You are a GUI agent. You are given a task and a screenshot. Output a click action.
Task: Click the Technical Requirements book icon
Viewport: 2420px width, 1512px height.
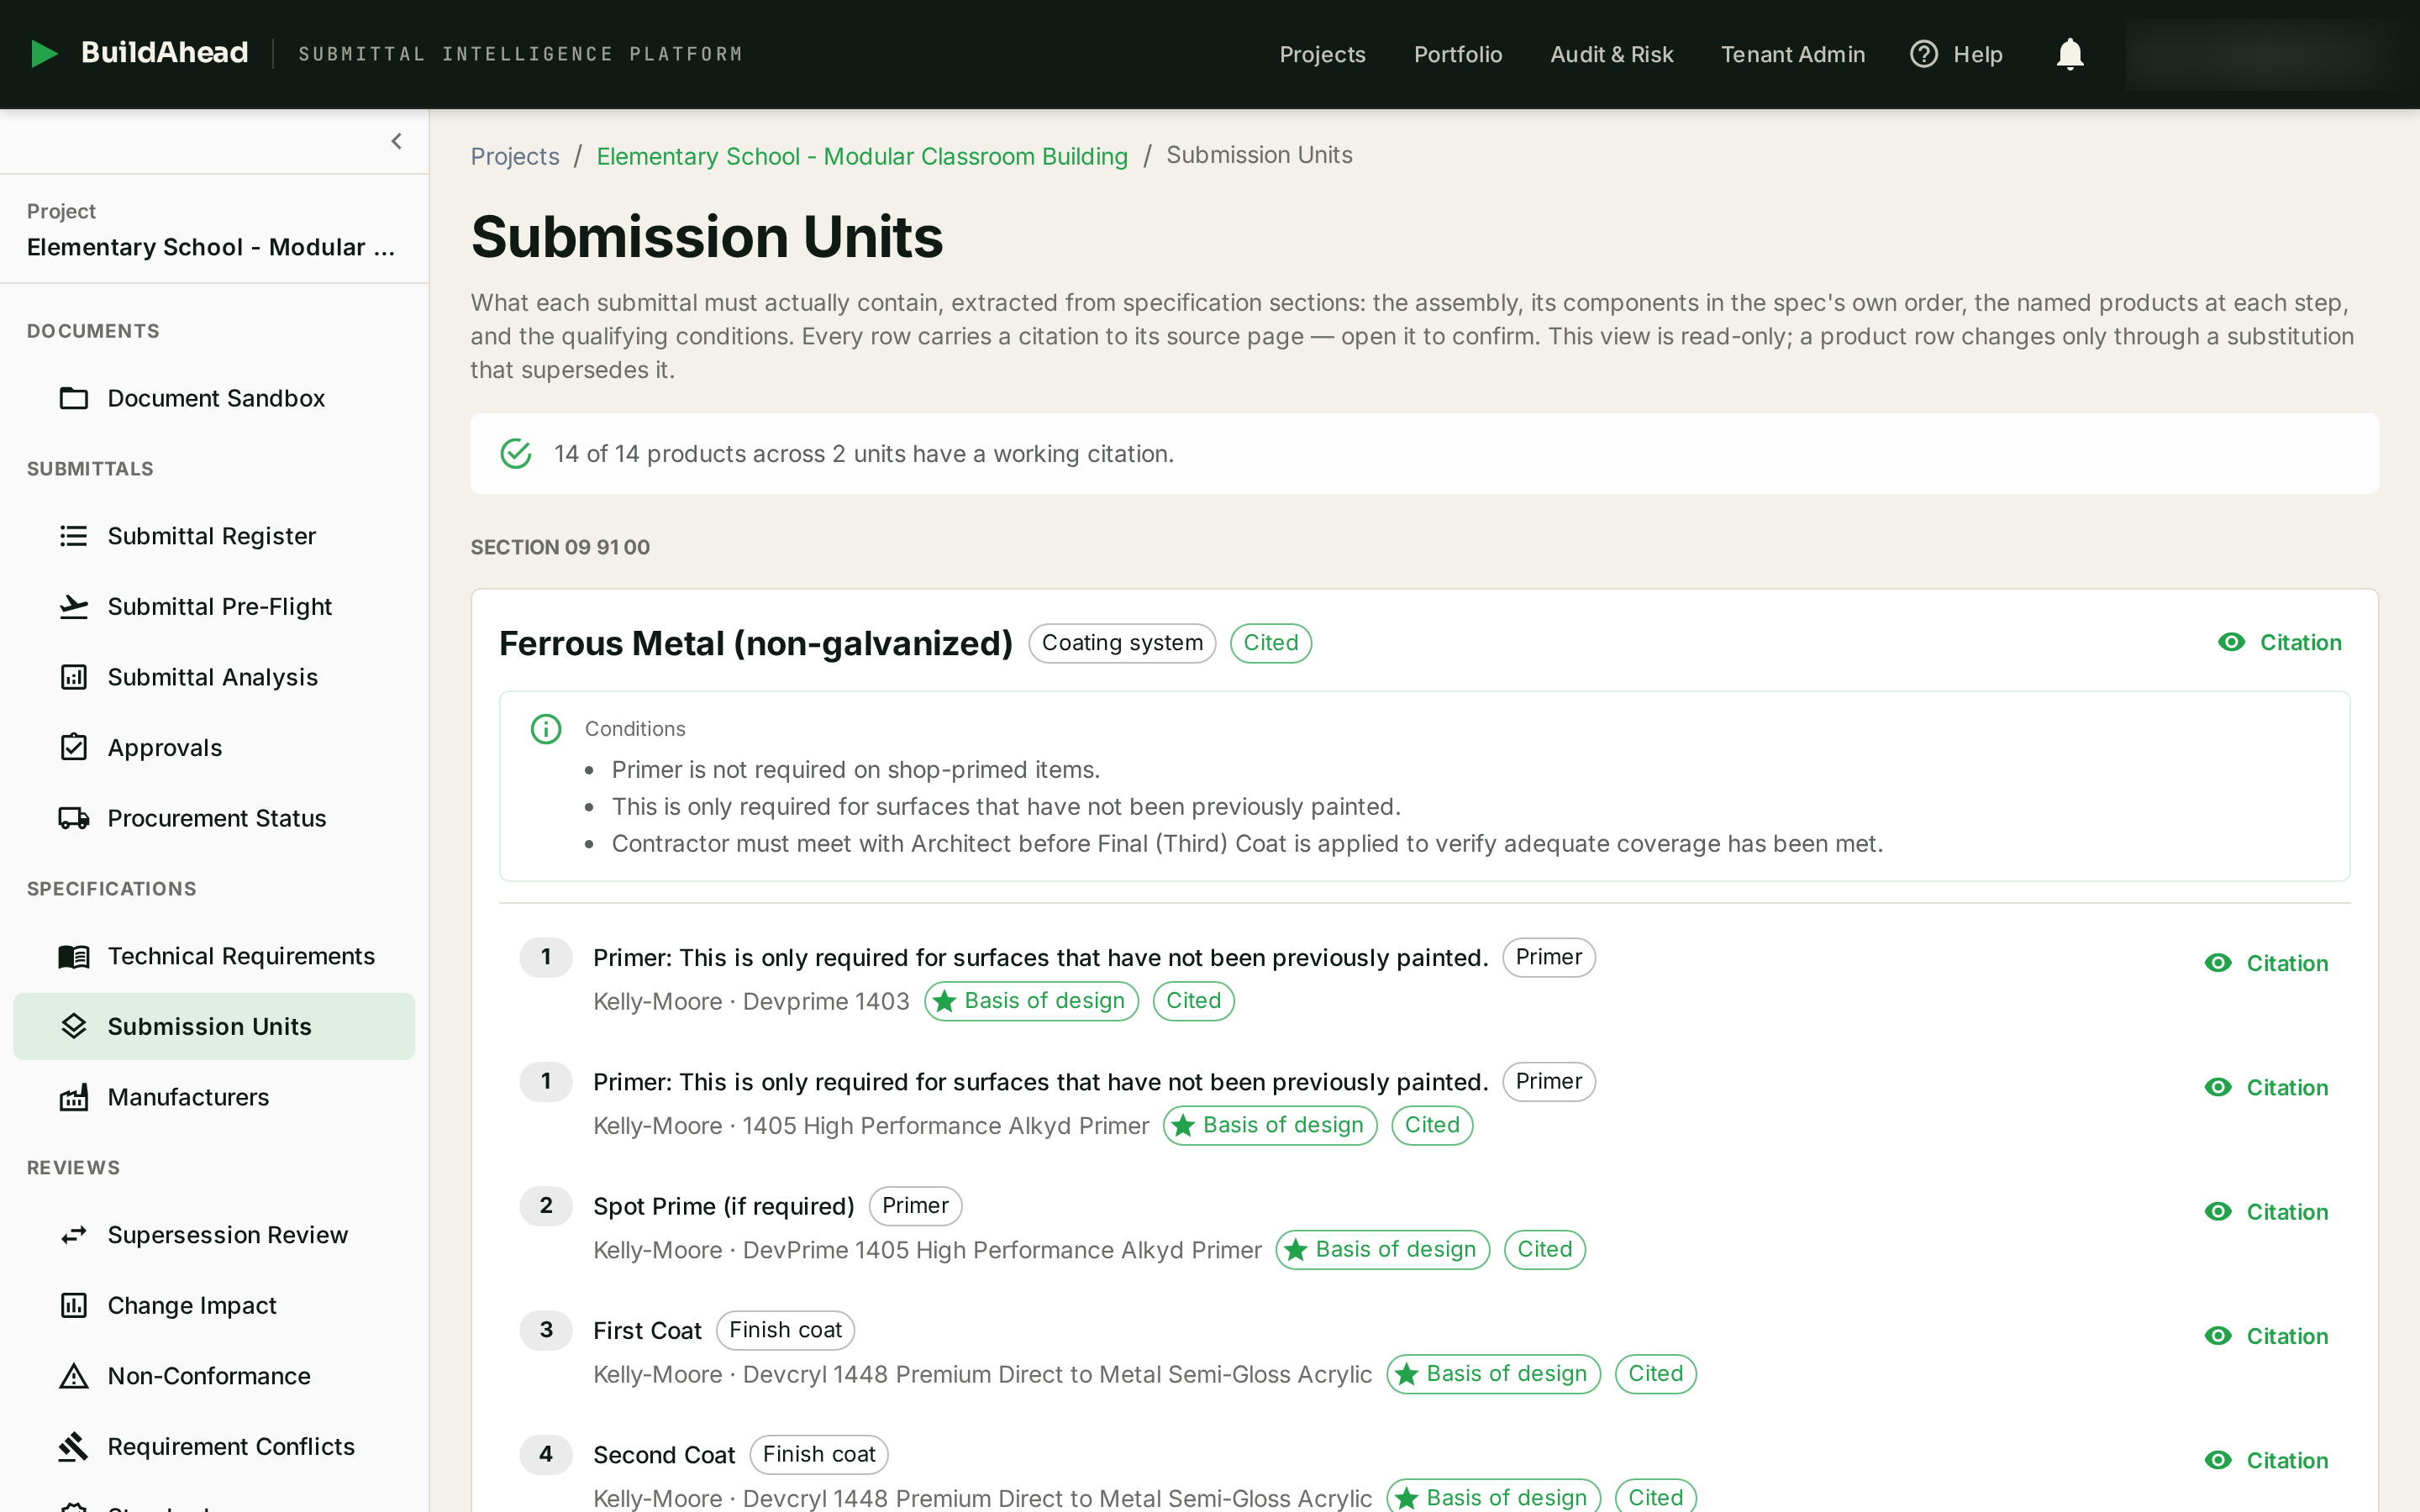[x=74, y=956]
